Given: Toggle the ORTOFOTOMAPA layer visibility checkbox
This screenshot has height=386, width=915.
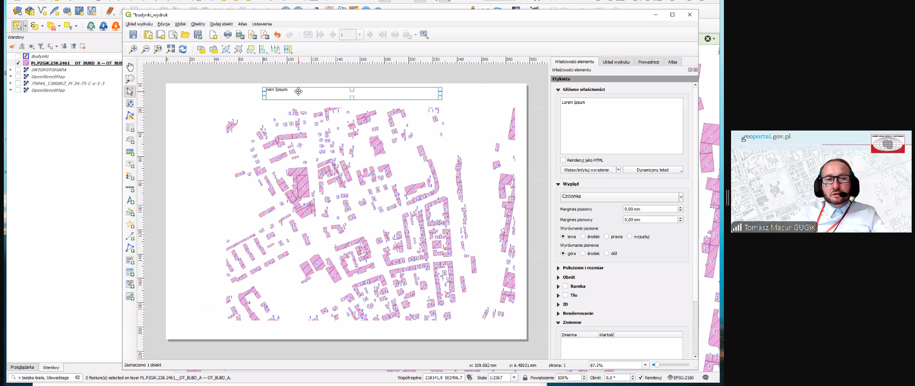Looking at the screenshot, I should coord(18,70).
